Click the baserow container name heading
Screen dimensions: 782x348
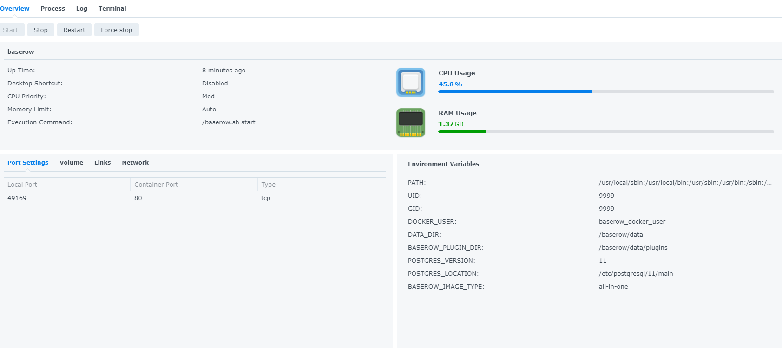click(x=21, y=52)
